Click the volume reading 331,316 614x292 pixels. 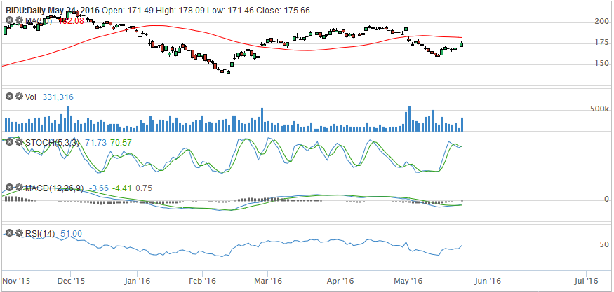(x=58, y=97)
